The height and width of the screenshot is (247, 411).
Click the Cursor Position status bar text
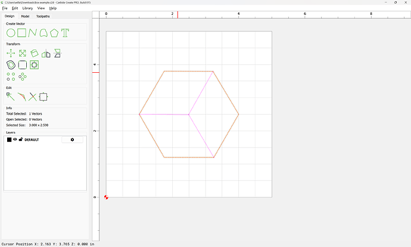48,244
